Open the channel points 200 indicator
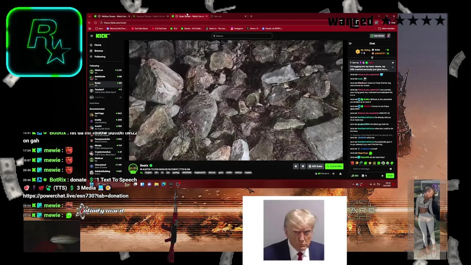 [x=354, y=176]
